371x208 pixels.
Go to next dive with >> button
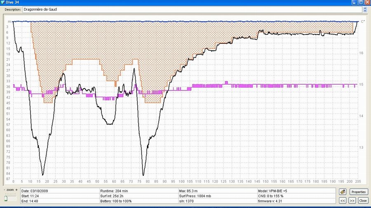352,201
